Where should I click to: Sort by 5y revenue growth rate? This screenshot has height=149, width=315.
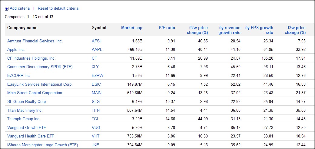coord(229,30)
